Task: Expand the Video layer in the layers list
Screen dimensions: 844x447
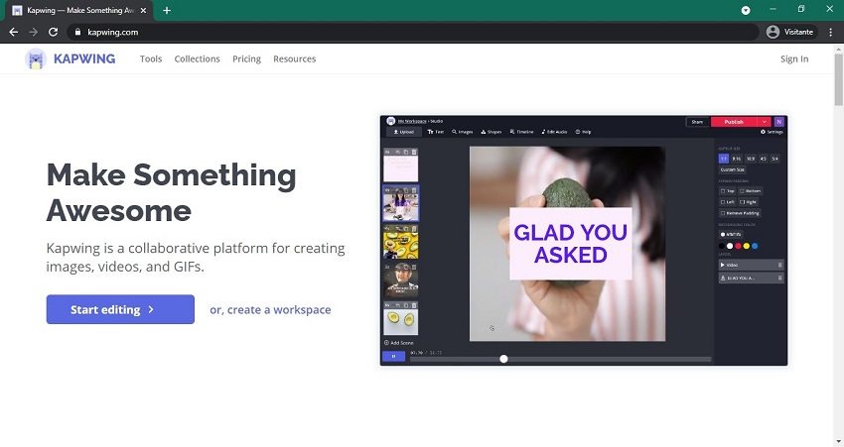Action: [x=723, y=265]
